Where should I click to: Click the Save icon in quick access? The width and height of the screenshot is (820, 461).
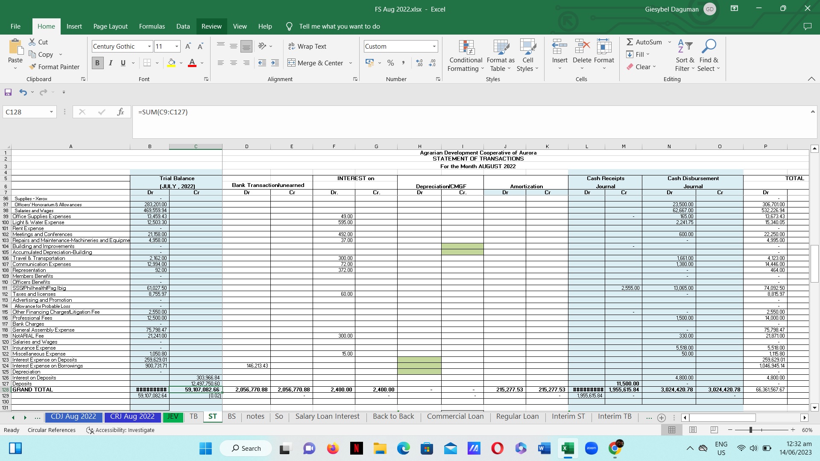pyautogui.click(x=8, y=92)
